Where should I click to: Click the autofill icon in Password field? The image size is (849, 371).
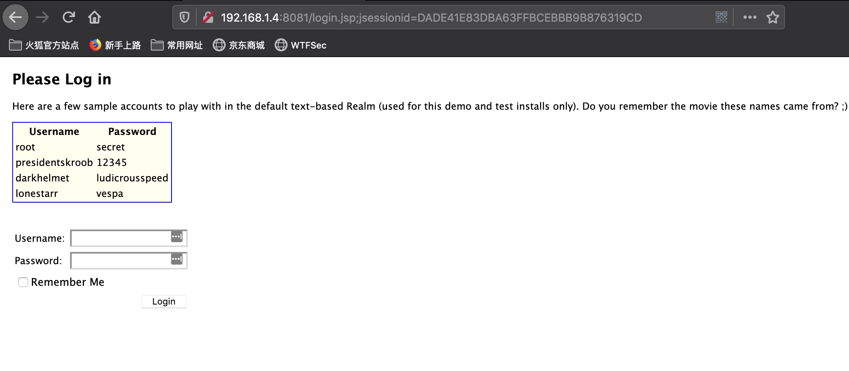tap(177, 259)
